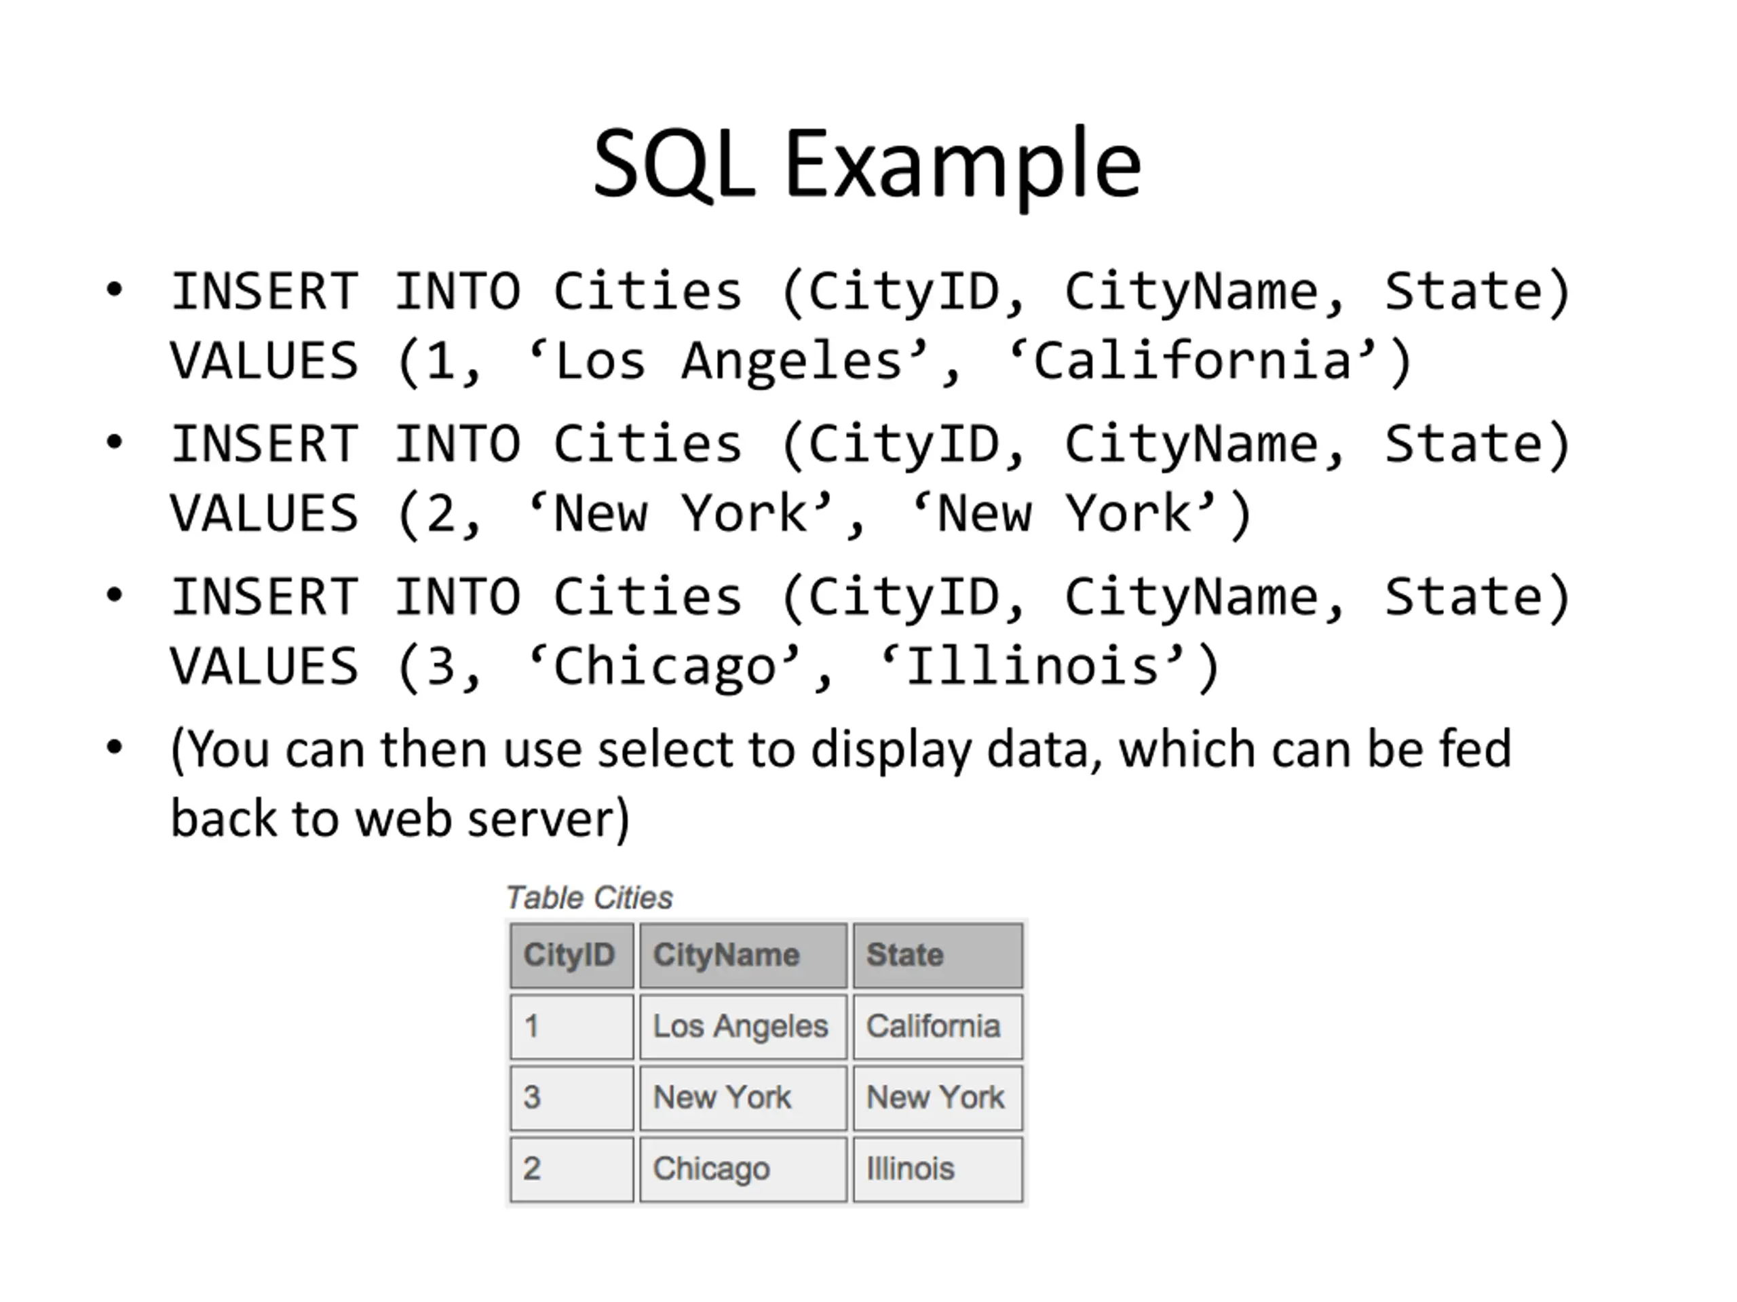Click the CityName cell reading 'New York'
The image size is (1737, 1302).
[x=743, y=1098]
